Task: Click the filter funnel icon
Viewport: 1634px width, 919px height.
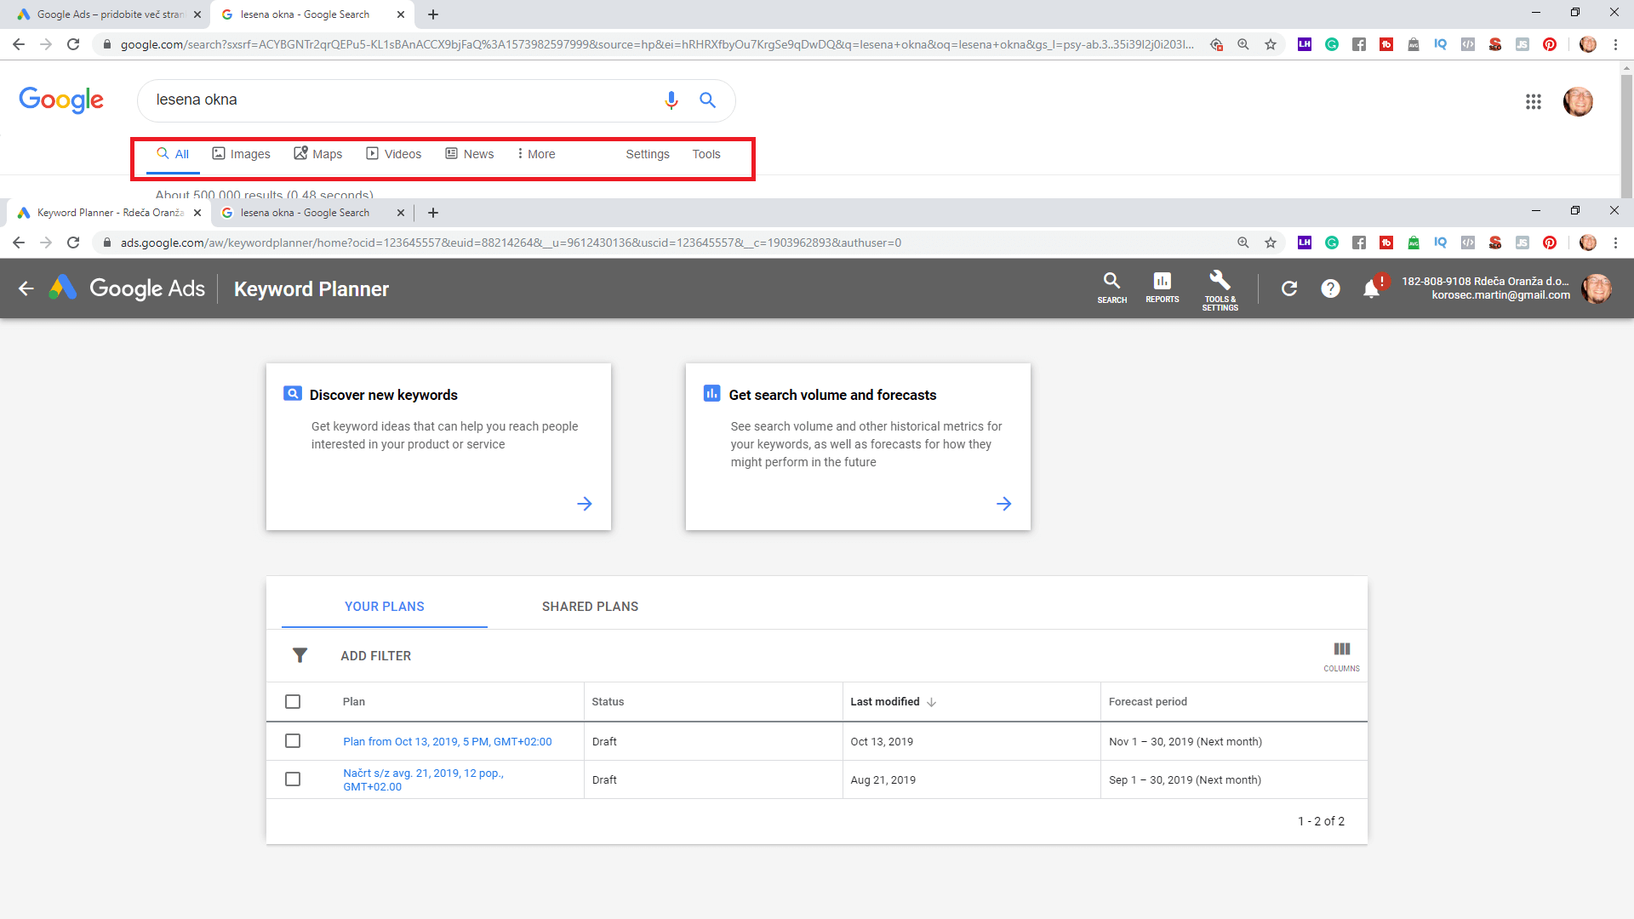Action: pos(300,655)
